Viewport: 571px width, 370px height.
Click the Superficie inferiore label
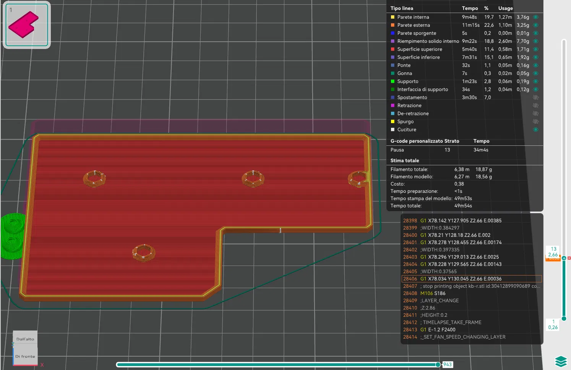419,57
